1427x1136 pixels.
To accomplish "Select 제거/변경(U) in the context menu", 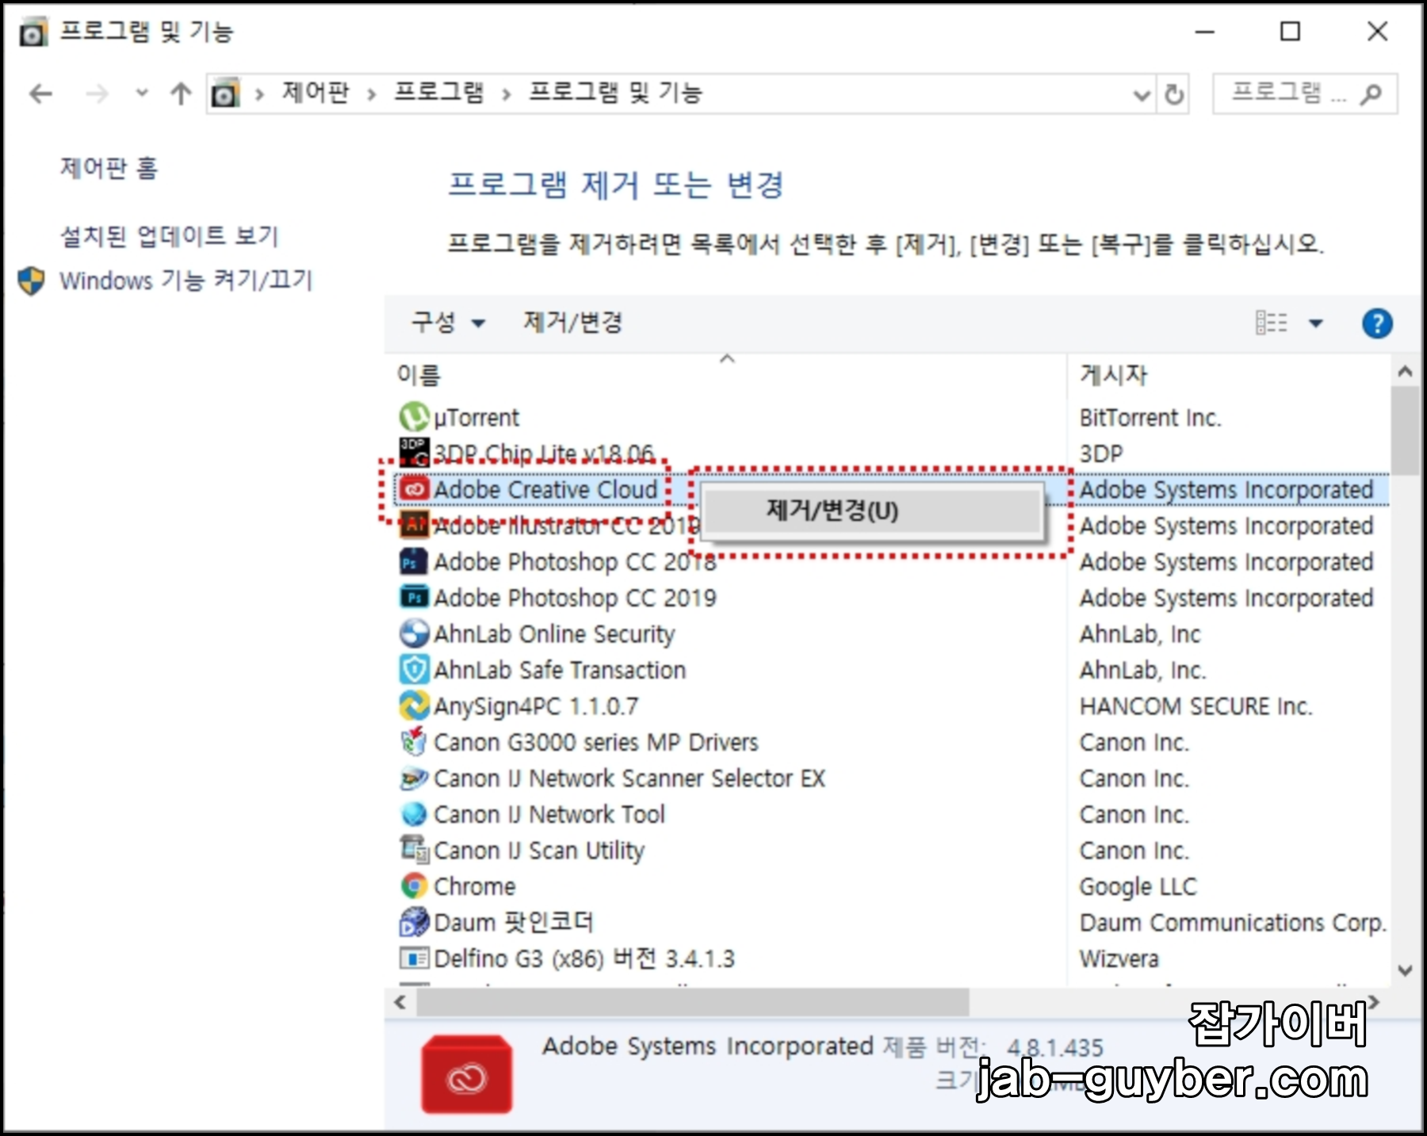I will (x=871, y=511).
